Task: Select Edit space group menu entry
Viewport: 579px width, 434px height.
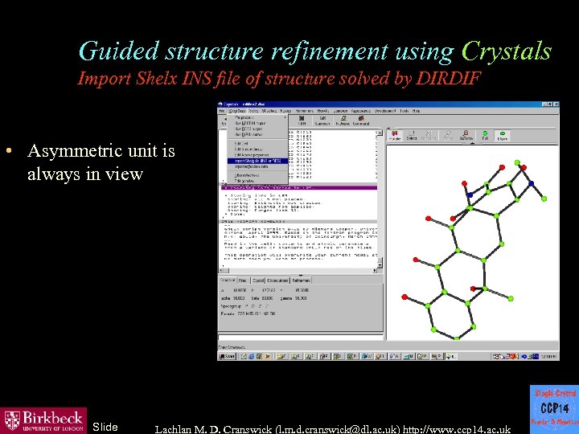Action: point(258,149)
